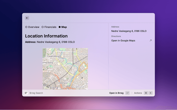Click the Command key symbol in footer

click(146, 93)
